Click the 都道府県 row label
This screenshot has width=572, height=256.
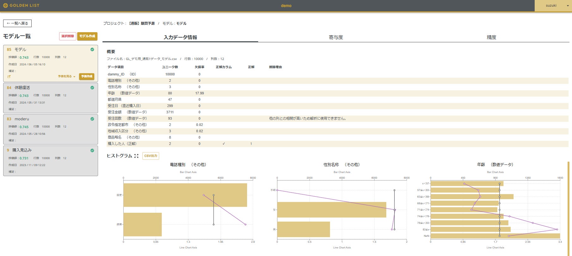[115, 99]
